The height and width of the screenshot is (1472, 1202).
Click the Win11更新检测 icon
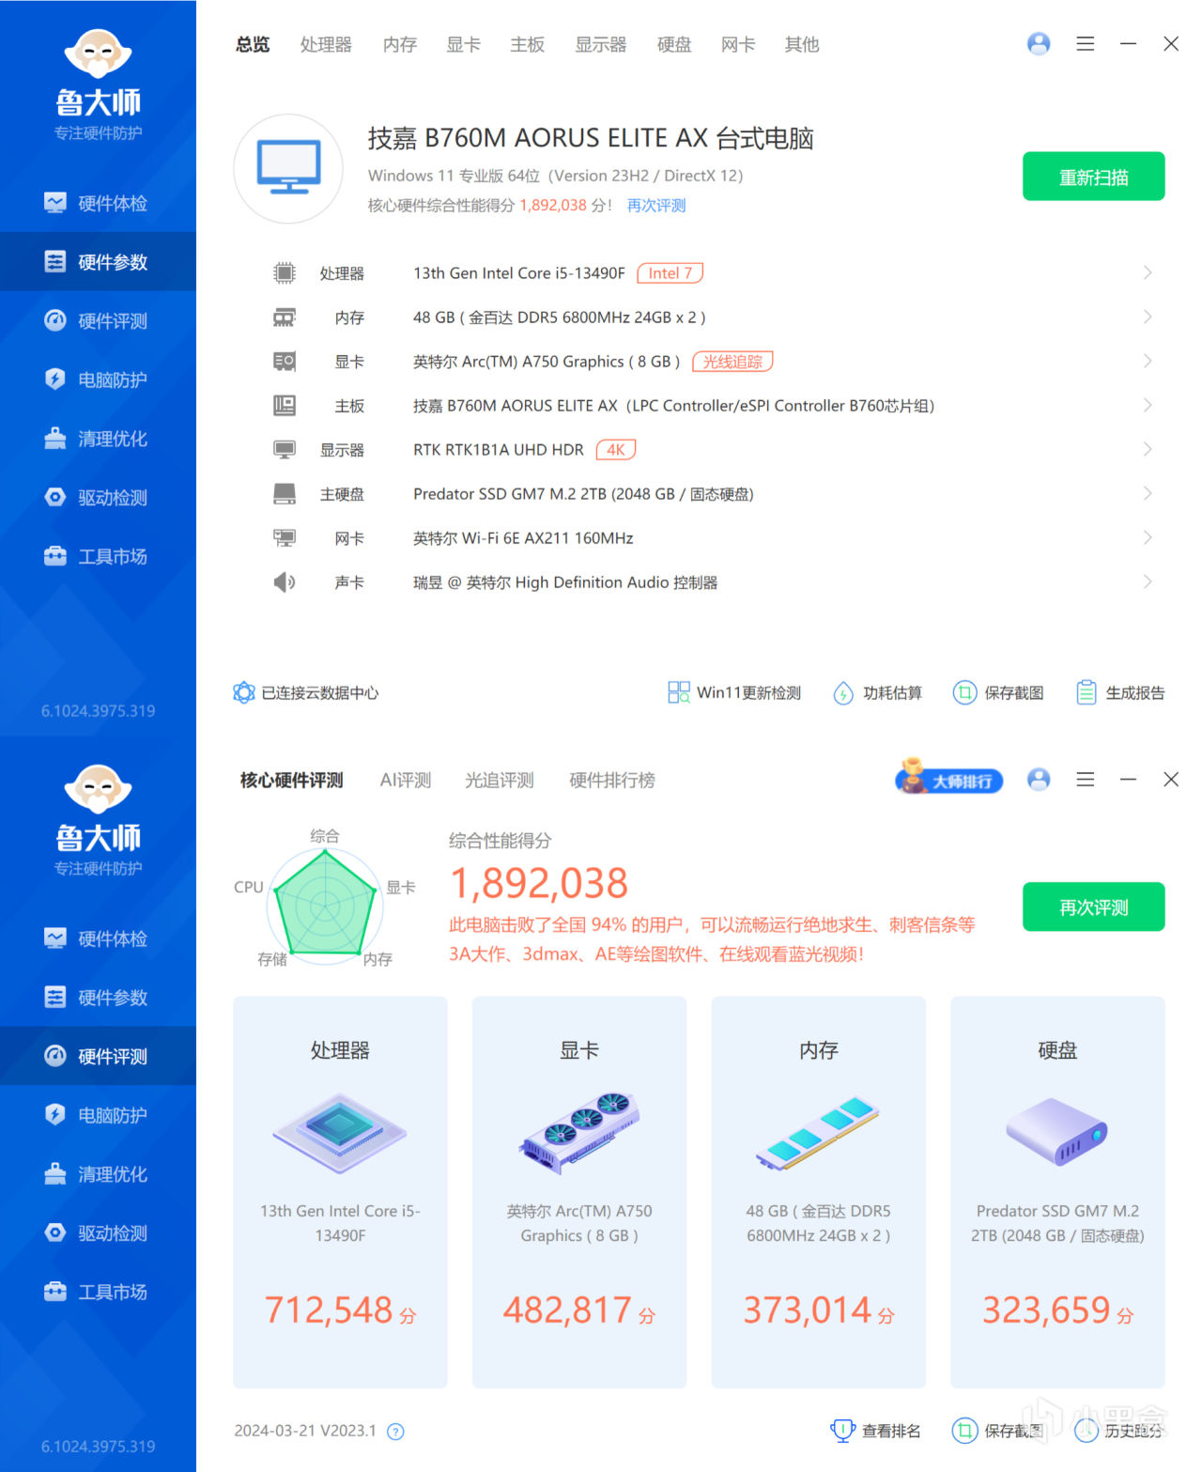click(678, 693)
